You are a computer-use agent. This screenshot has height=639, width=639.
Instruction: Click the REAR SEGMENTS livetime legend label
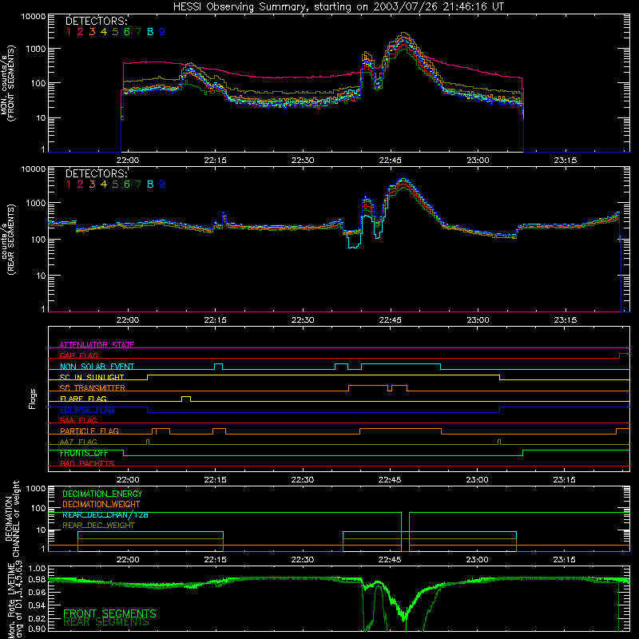tap(106, 622)
